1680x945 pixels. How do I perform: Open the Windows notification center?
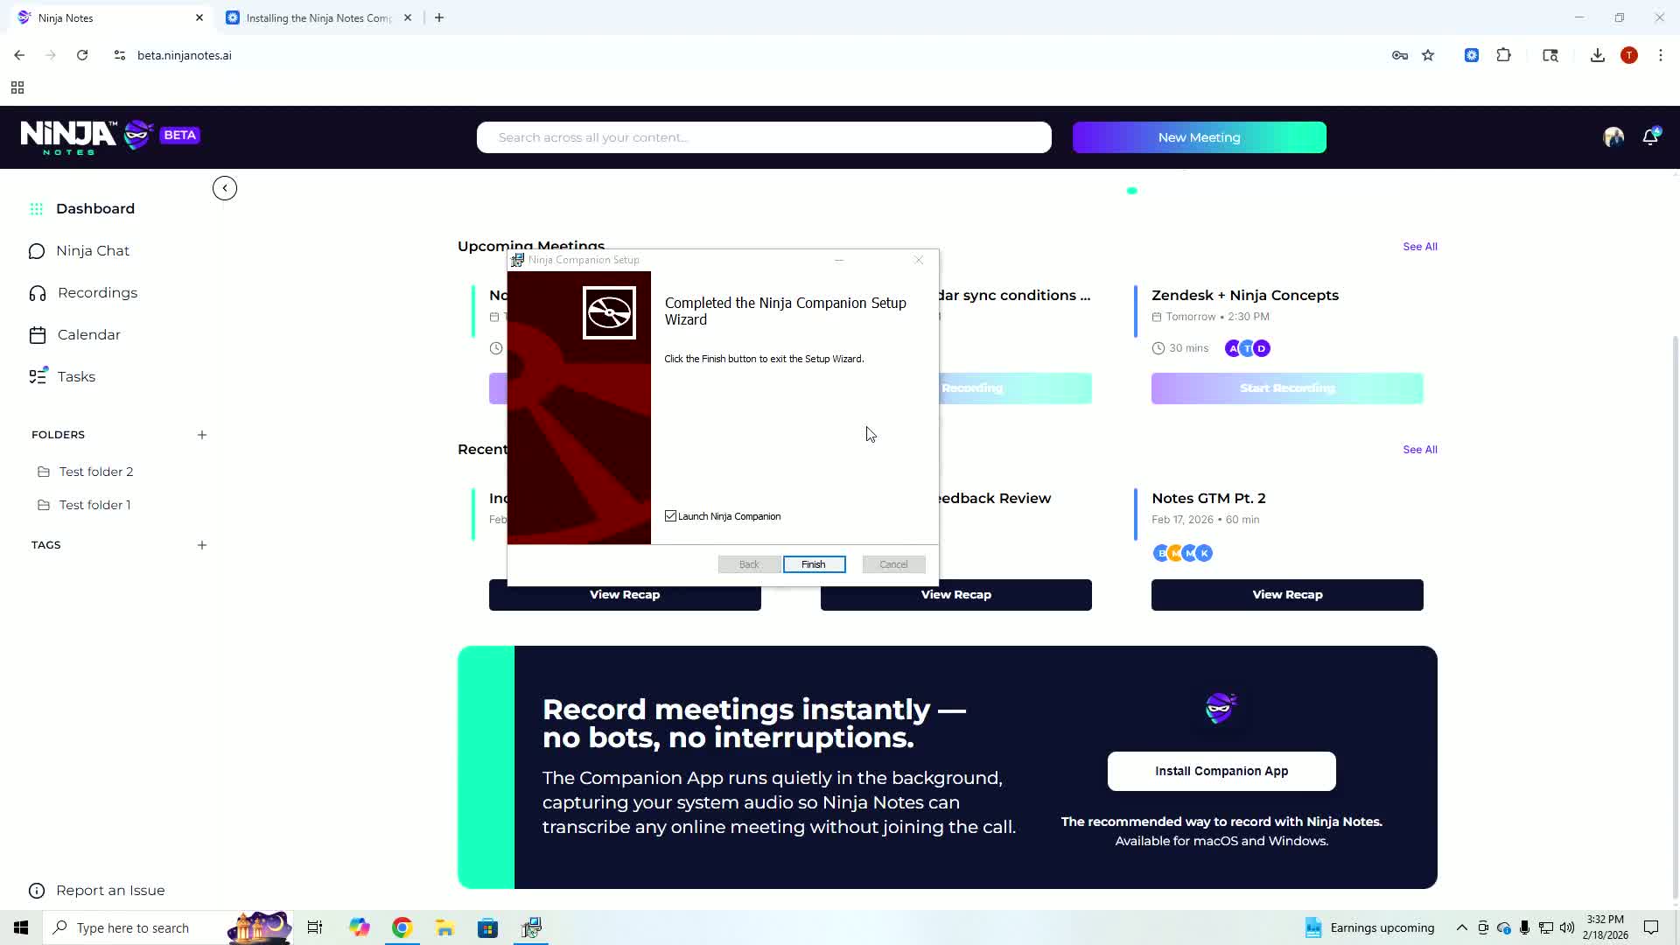(1651, 927)
